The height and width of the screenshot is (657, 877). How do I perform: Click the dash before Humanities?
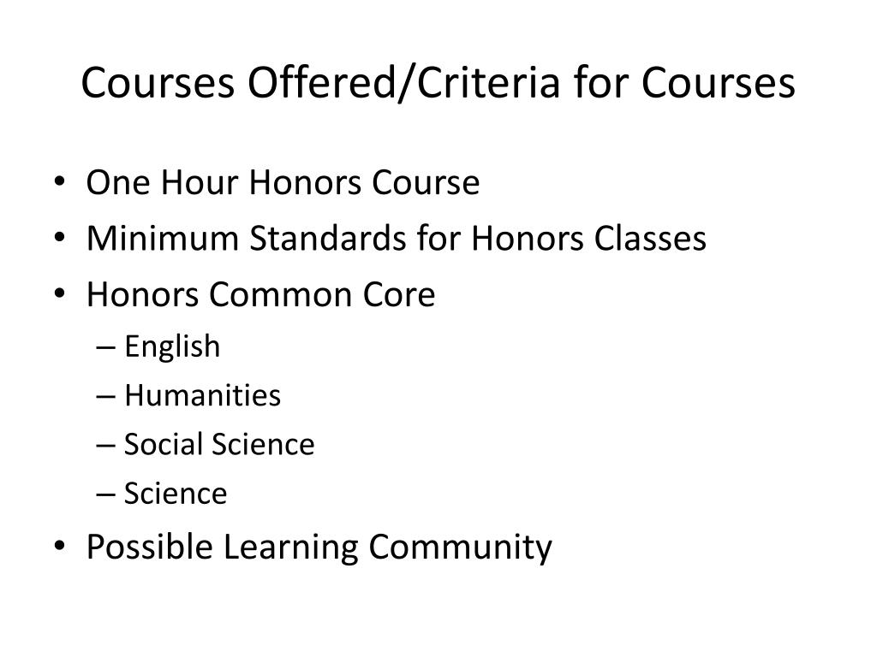[x=105, y=397]
